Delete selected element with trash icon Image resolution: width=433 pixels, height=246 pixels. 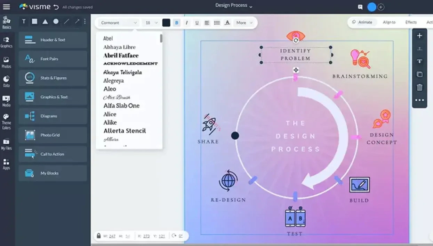point(419,87)
